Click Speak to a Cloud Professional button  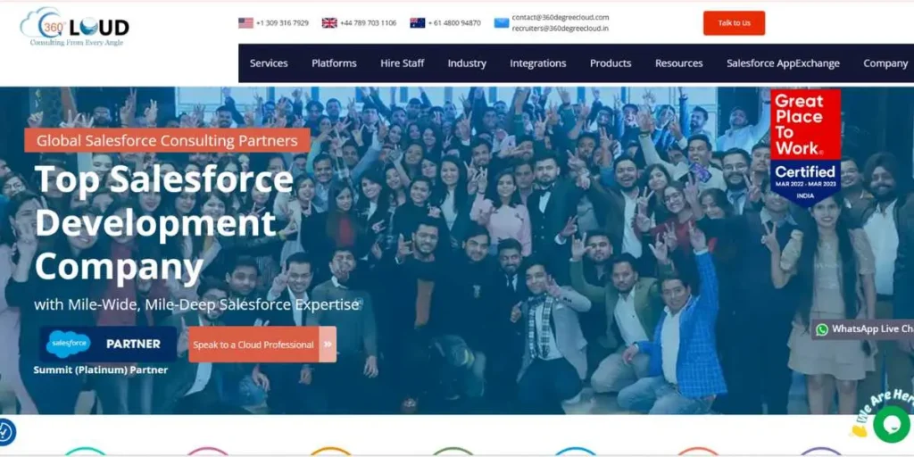[262, 345]
